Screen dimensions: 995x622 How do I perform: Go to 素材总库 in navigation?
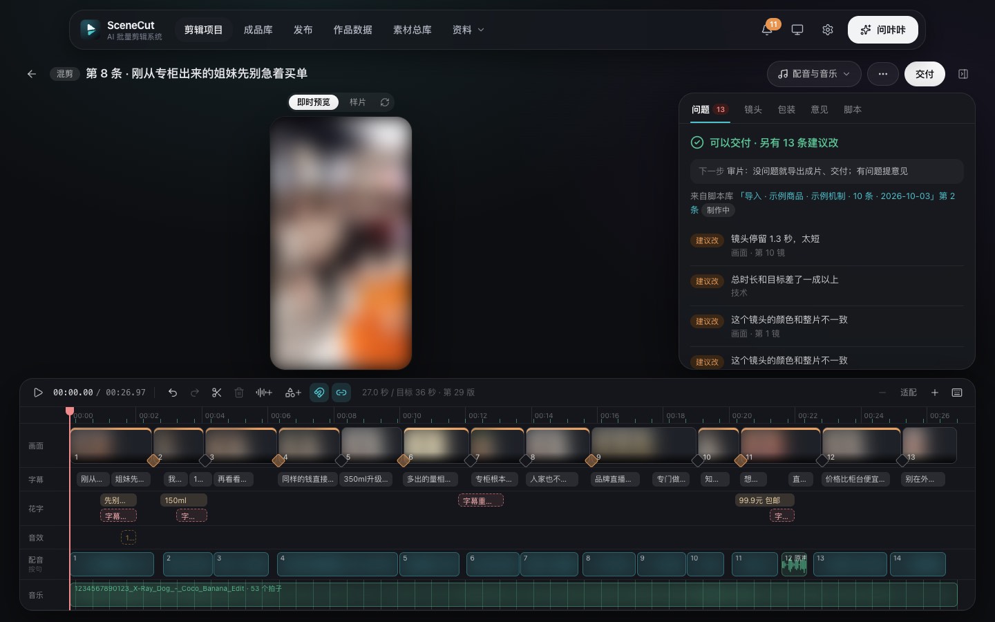(x=413, y=30)
